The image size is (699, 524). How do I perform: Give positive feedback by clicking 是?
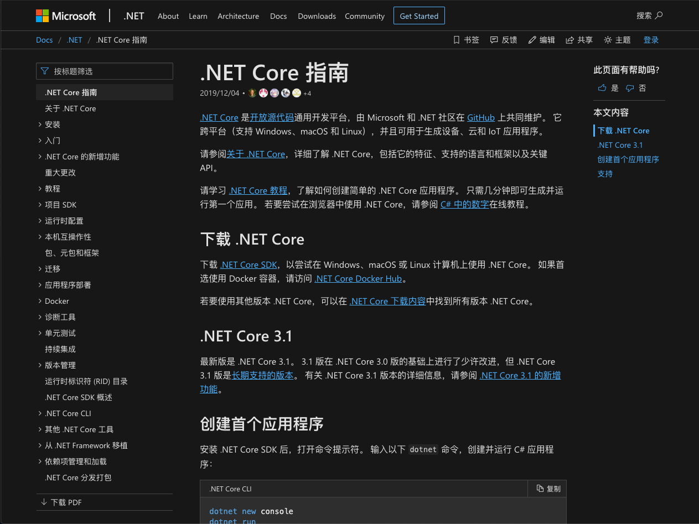point(607,88)
